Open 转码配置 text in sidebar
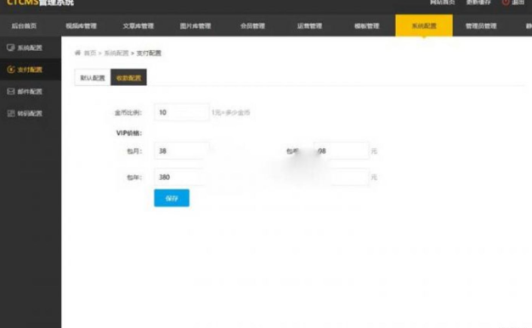 (30, 113)
